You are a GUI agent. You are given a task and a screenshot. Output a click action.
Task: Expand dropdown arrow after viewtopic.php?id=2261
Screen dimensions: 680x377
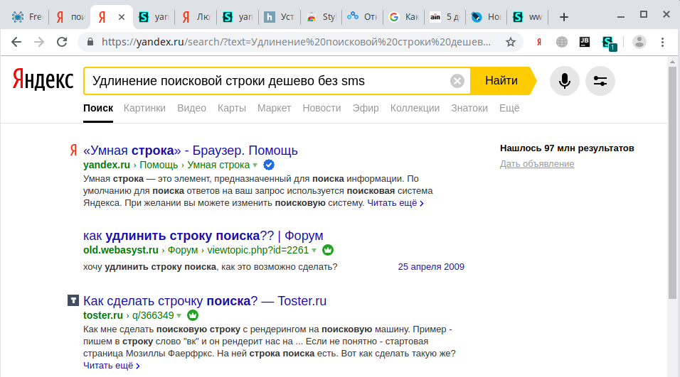coord(314,250)
